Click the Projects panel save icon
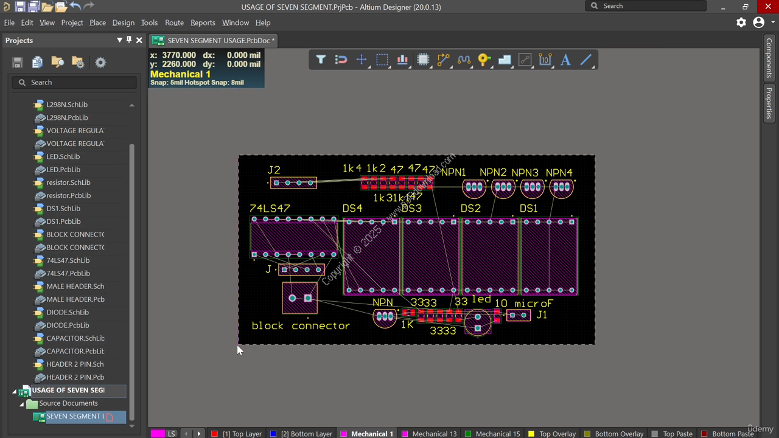This screenshot has height=438, width=779. (x=17, y=62)
